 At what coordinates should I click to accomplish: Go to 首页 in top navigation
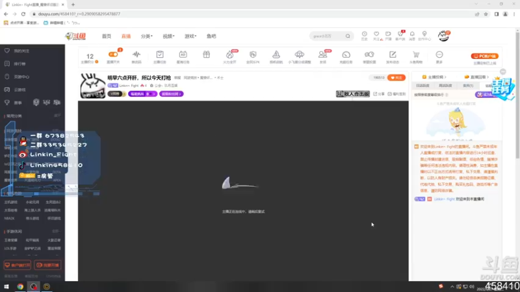pyautogui.click(x=107, y=36)
